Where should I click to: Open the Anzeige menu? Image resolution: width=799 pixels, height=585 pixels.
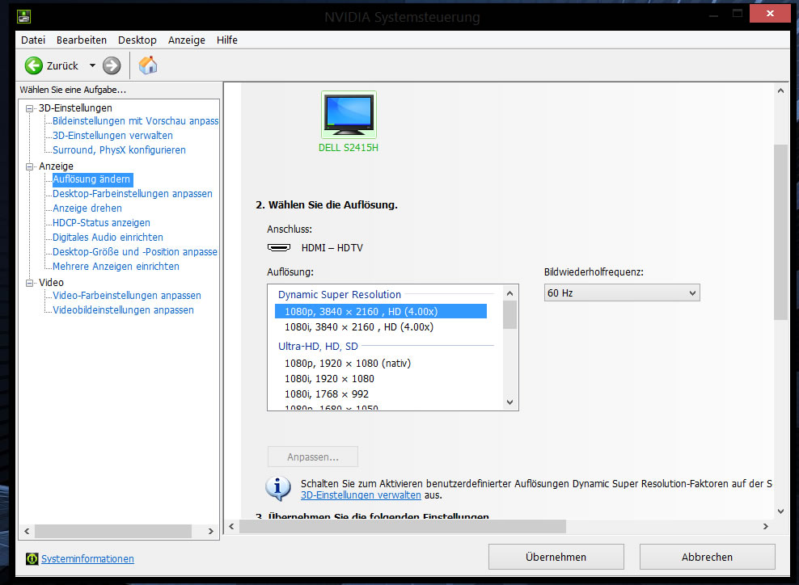187,40
